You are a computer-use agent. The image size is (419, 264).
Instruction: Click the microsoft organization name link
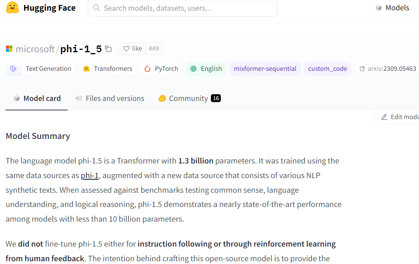[x=35, y=49]
